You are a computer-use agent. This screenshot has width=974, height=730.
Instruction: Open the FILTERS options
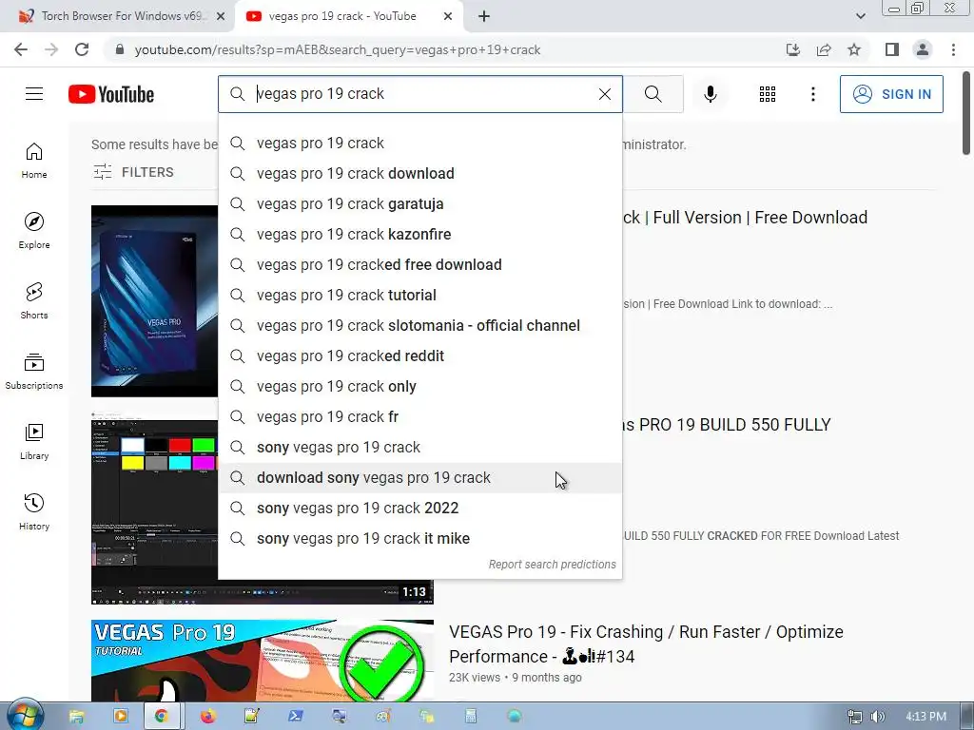[x=133, y=172]
